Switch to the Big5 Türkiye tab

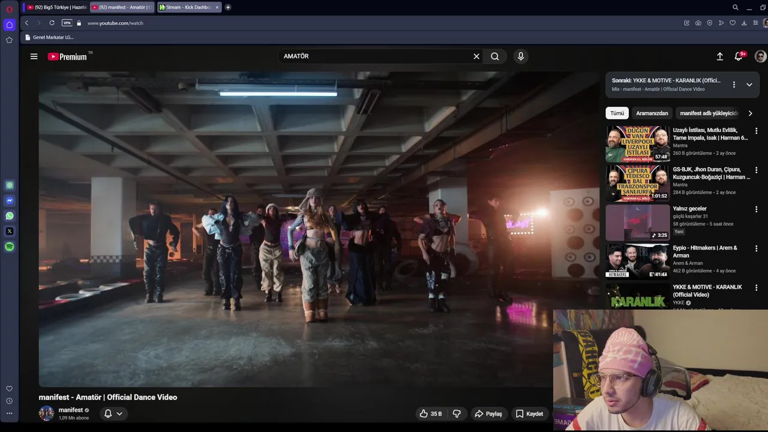(57, 7)
